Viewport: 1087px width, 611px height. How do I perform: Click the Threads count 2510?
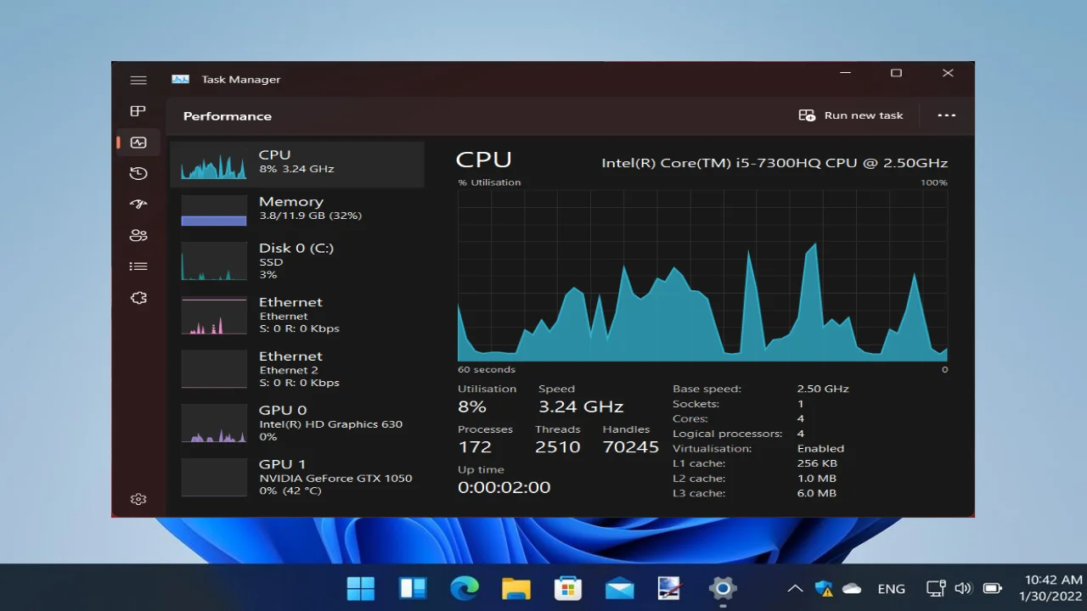[558, 447]
